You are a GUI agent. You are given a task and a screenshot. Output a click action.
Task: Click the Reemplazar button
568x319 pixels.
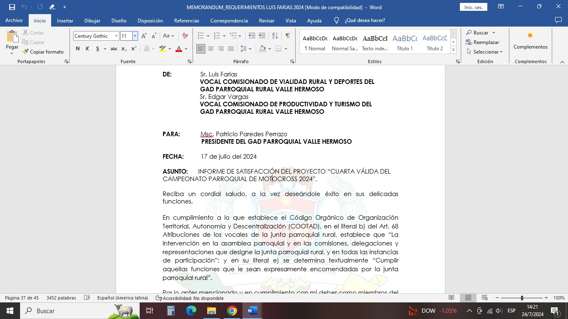tap(482, 42)
